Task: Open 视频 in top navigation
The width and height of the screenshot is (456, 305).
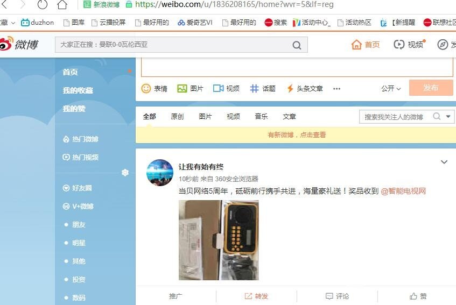Action: [x=409, y=45]
